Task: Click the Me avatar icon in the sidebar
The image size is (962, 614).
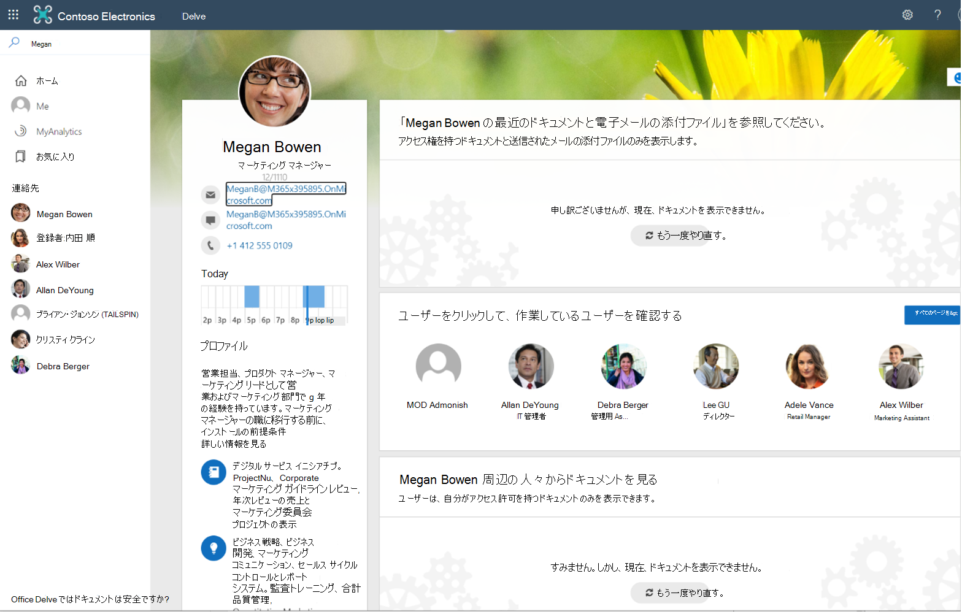Action: [x=21, y=106]
